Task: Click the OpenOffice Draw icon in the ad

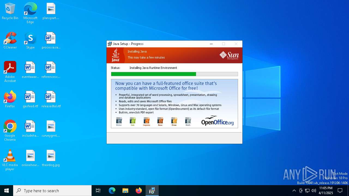Action: (x=174, y=122)
